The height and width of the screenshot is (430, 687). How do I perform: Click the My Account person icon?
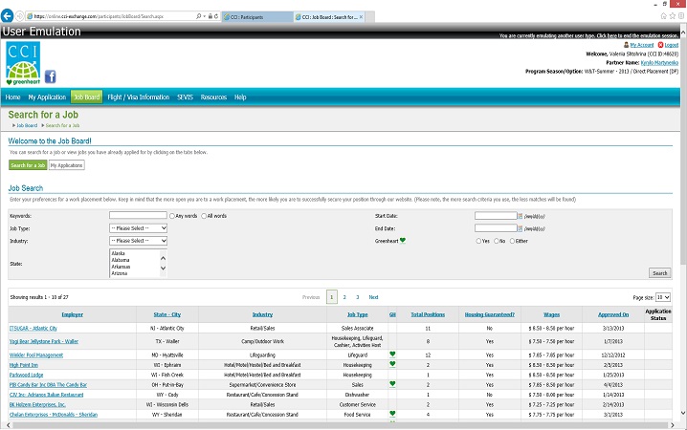click(627, 45)
